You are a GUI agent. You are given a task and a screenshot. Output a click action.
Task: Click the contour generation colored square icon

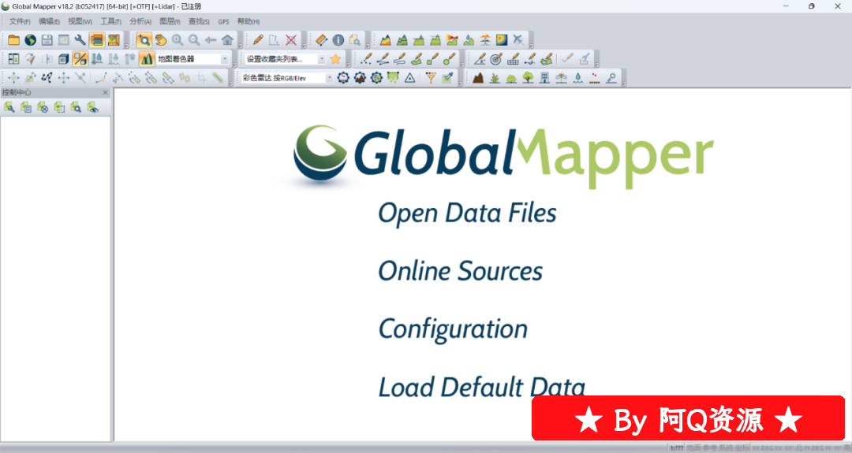(x=502, y=39)
